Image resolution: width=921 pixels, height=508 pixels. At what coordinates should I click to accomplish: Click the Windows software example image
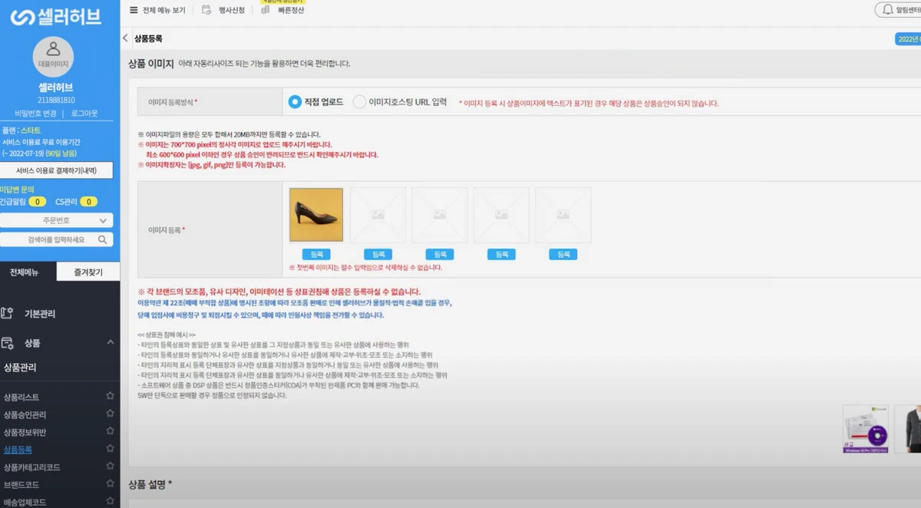tap(865, 430)
